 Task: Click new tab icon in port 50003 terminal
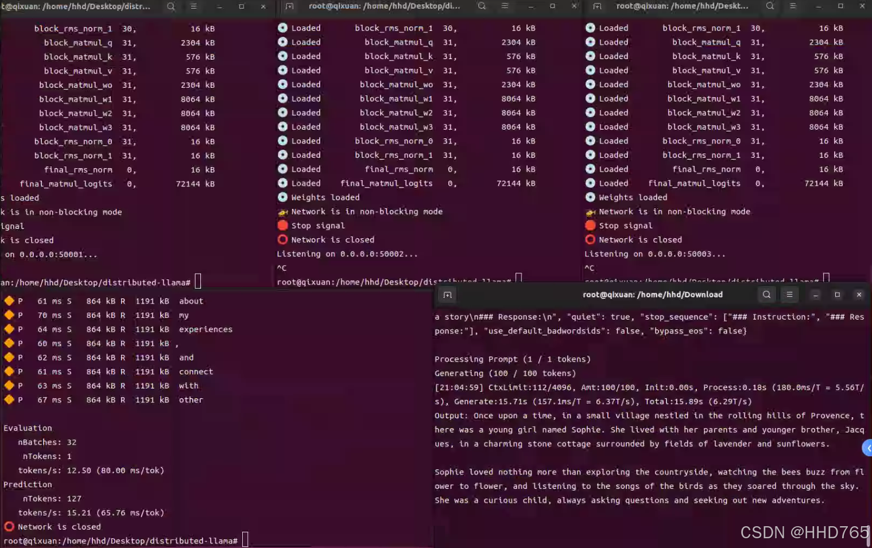pyautogui.click(x=598, y=6)
